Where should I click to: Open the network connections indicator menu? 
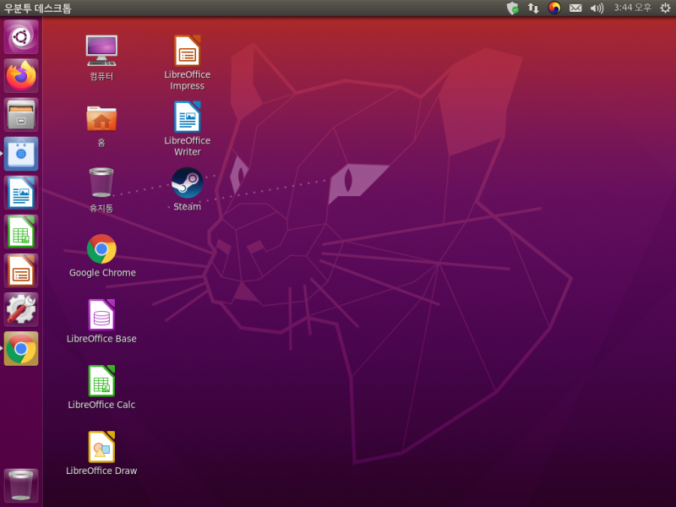(x=533, y=8)
